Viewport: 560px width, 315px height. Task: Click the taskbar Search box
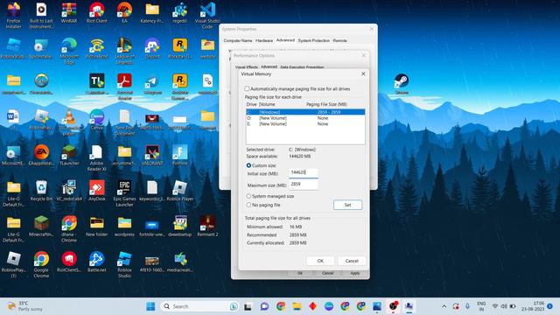(200, 306)
